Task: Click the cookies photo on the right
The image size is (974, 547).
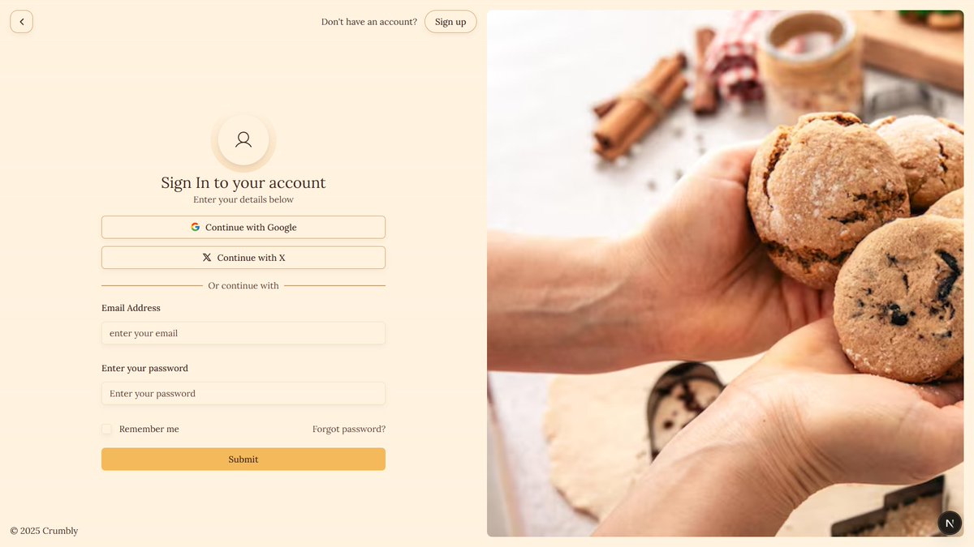Action: pyautogui.click(x=726, y=274)
